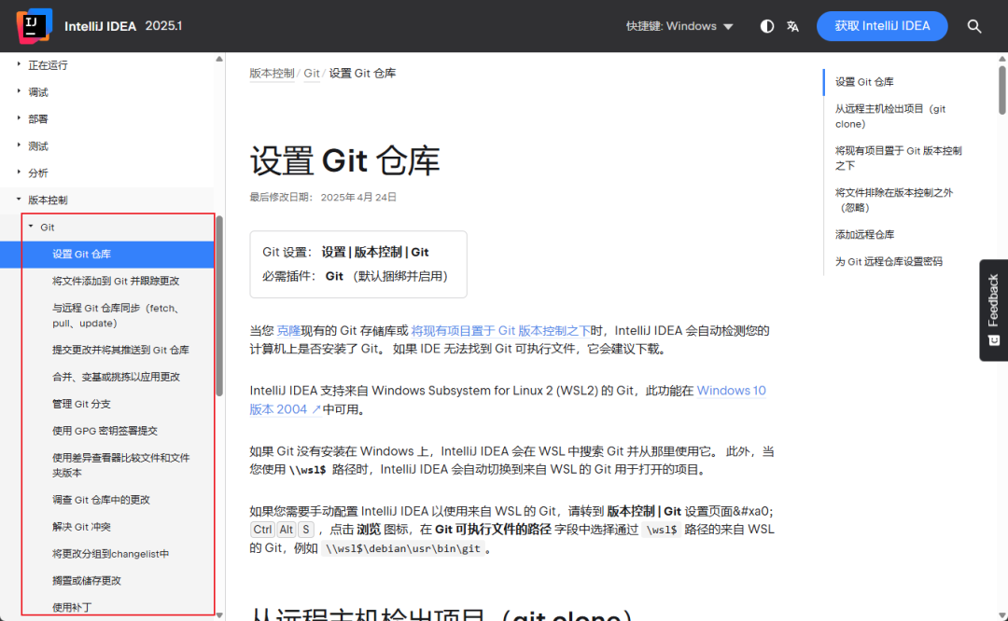This screenshot has height=621, width=1008.
Task: Click the IntelliJ IDEA product name
Action: click(100, 26)
